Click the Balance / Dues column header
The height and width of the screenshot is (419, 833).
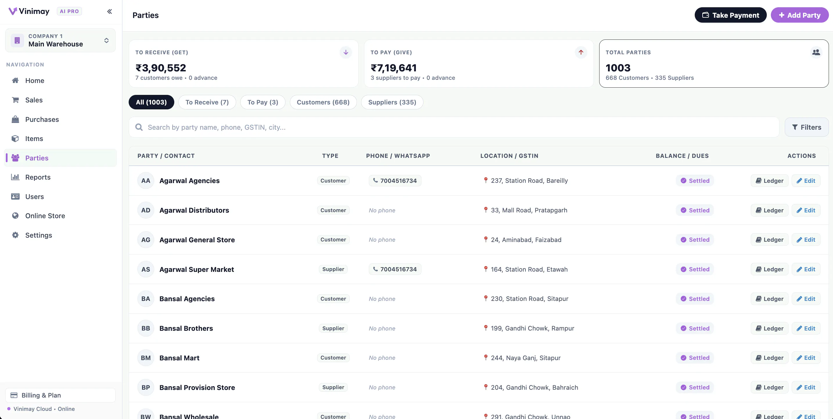[682, 156]
